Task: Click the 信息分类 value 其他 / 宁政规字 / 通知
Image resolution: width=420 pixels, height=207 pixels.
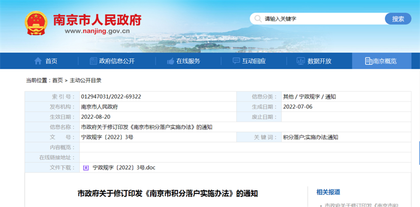Action: coord(309,97)
